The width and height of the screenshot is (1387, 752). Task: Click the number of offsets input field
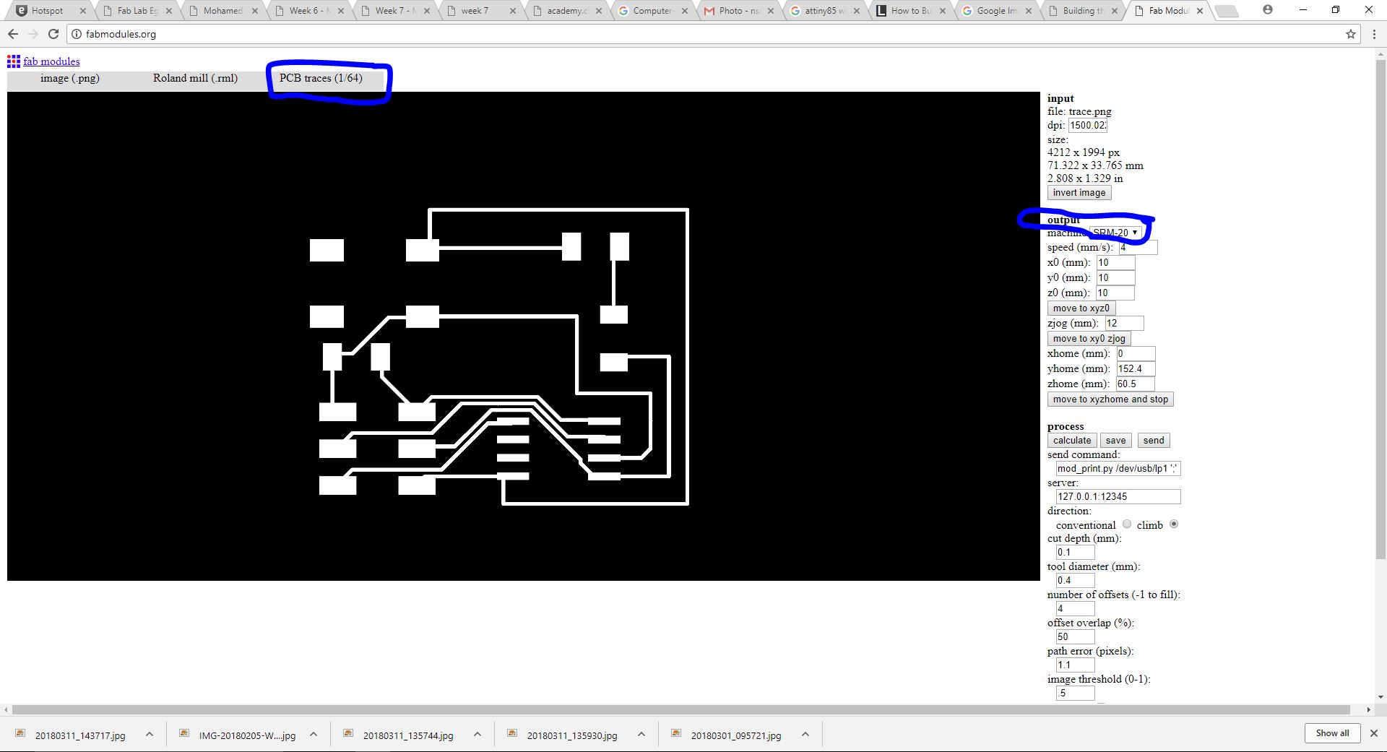[1075, 609]
